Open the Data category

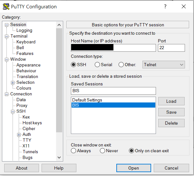tap(21, 100)
